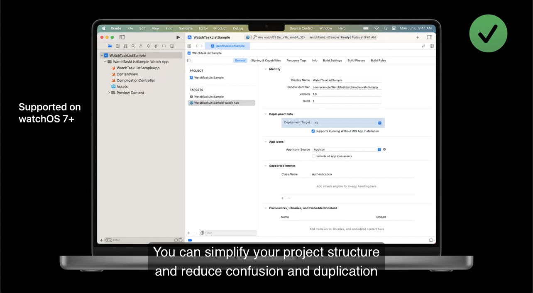Image resolution: width=533 pixels, height=293 pixels.
Task: Switch to the Build Phases tab
Action: [x=356, y=61]
